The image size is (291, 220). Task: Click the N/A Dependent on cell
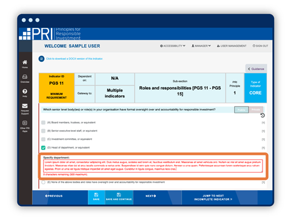tap(115, 79)
